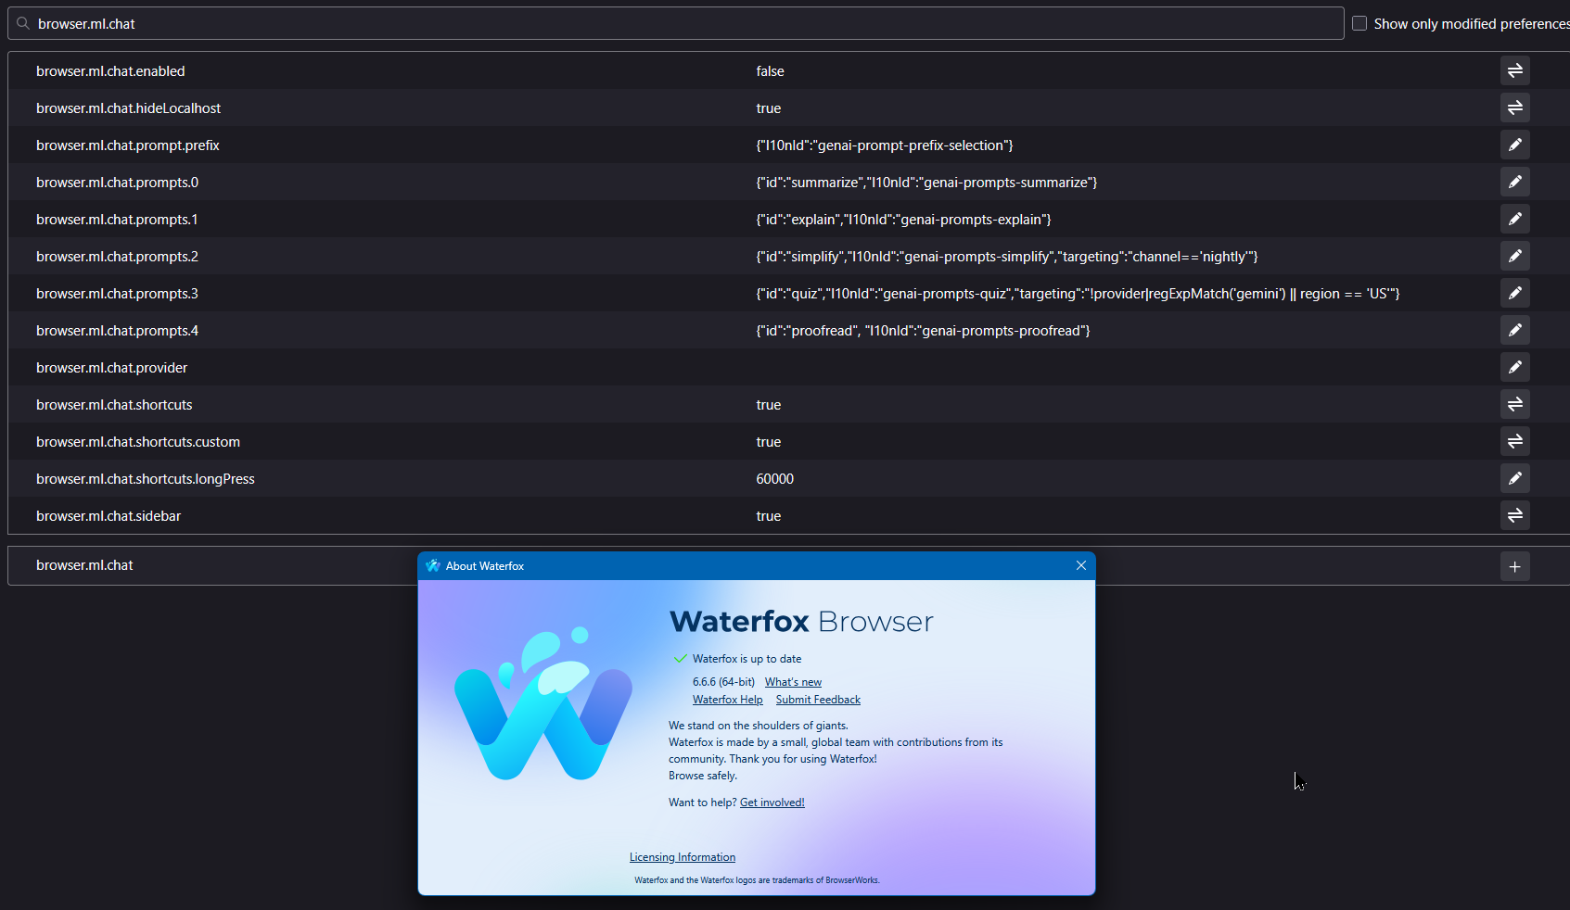The height and width of the screenshot is (910, 1570).
Task: Open the Waterfox Help link
Action: coord(728,700)
